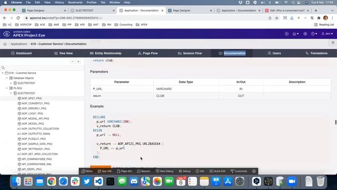This screenshot has height=190, width=337.
Task: Open Finder from the Dock
Action: pyautogui.click(x=16, y=182)
